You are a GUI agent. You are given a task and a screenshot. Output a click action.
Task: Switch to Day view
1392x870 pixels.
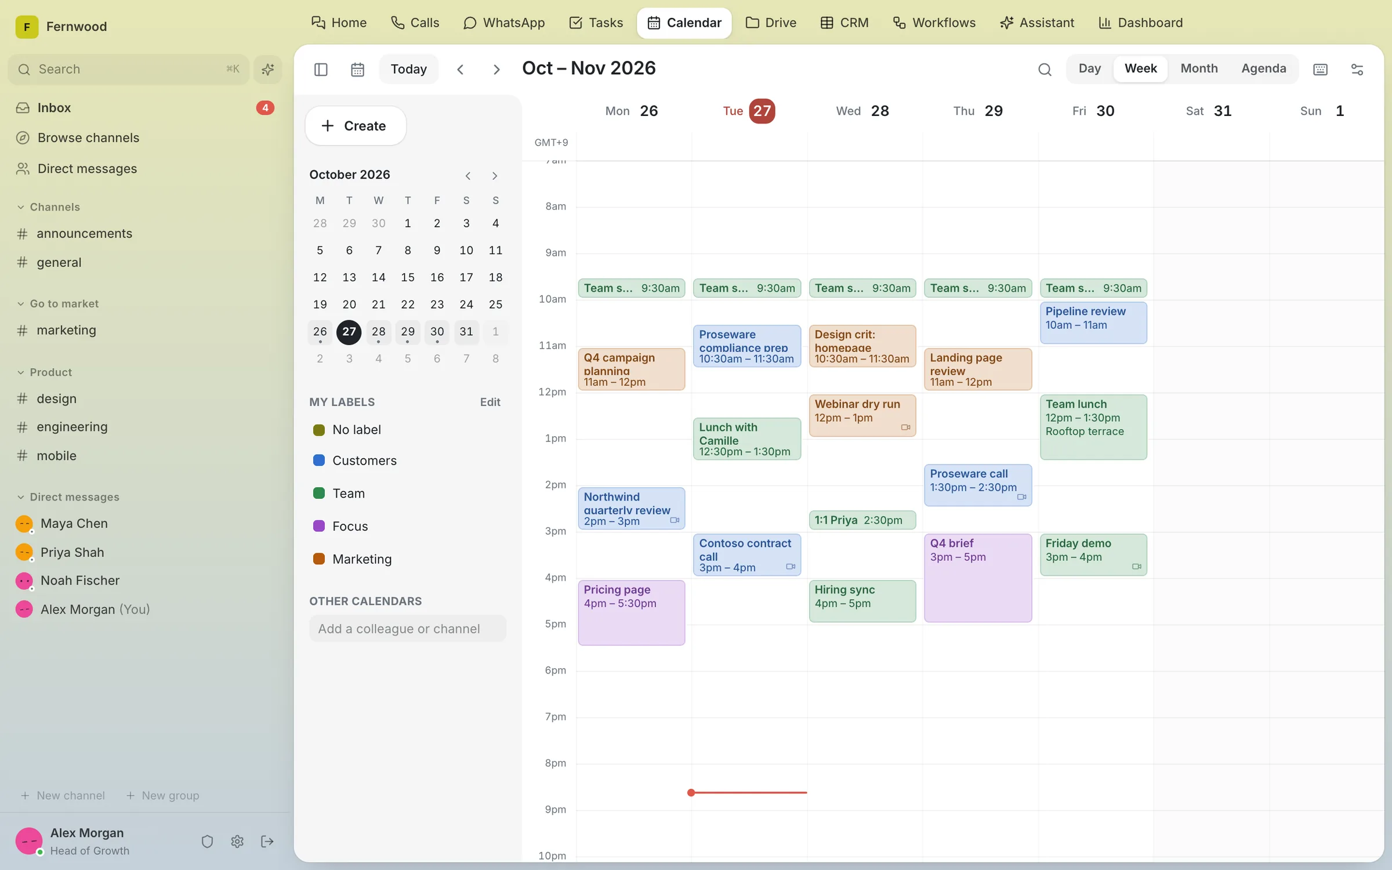1090,68
